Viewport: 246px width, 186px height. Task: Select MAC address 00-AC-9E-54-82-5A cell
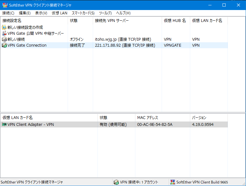(x=155, y=125)
